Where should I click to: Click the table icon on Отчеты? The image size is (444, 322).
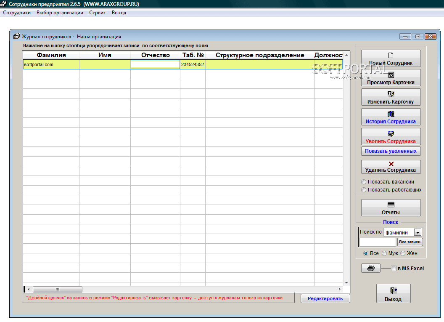pos(391,205)
